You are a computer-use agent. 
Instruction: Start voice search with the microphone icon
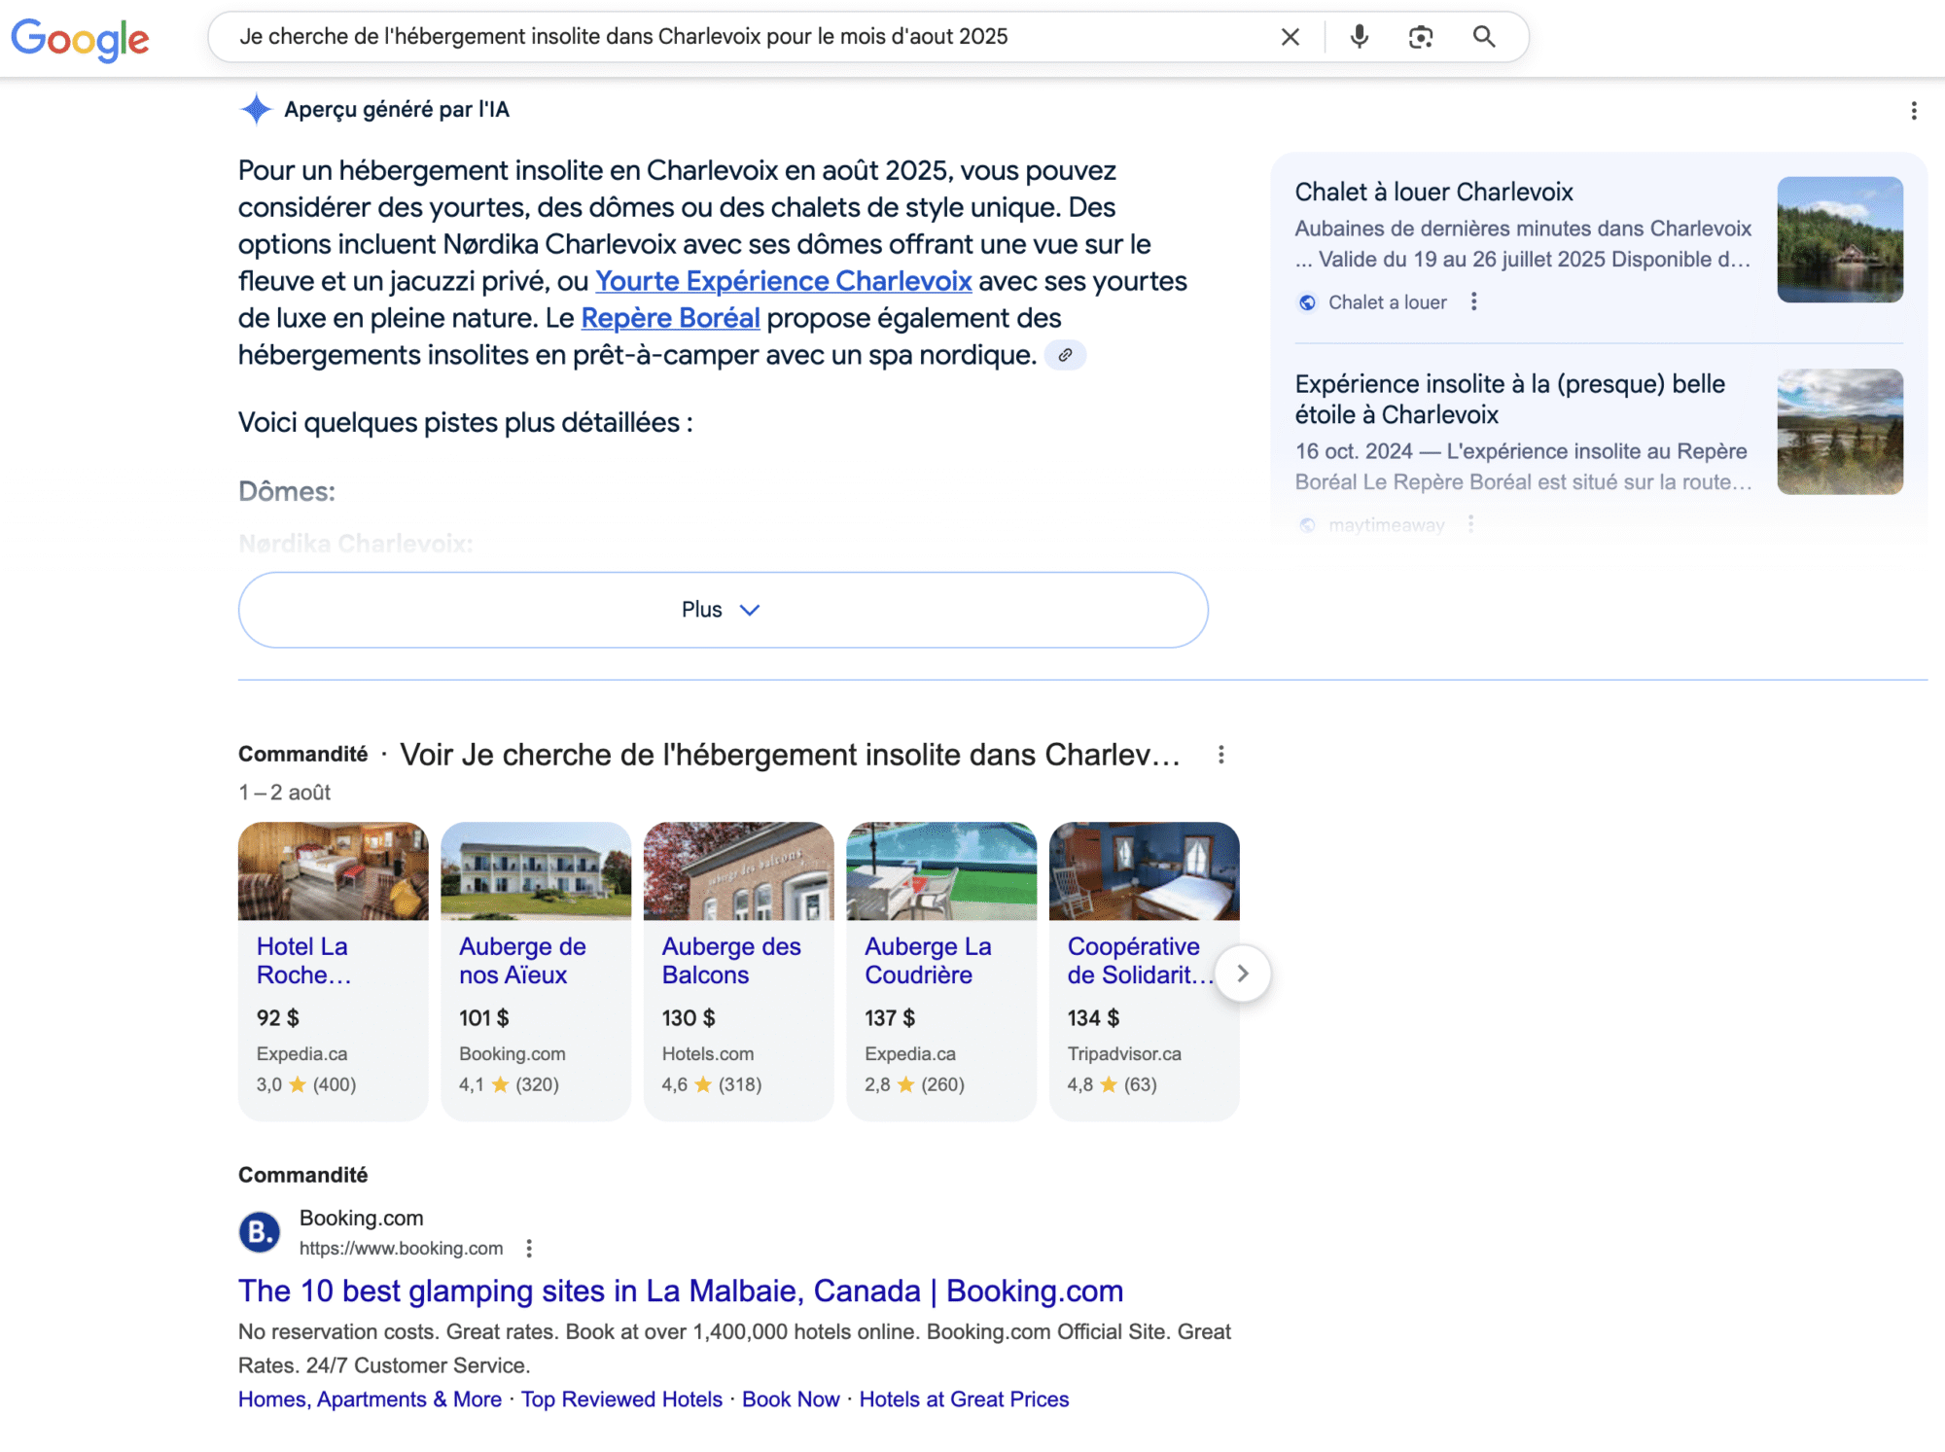point(1360,37)
